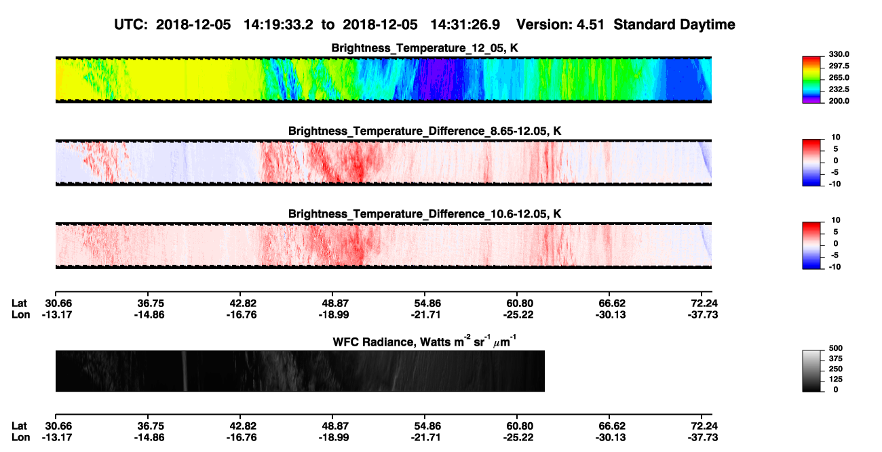Click upper axis longitude value -13.17
The height and width of the screenshot is (452, 882).
tap(57, 314)
